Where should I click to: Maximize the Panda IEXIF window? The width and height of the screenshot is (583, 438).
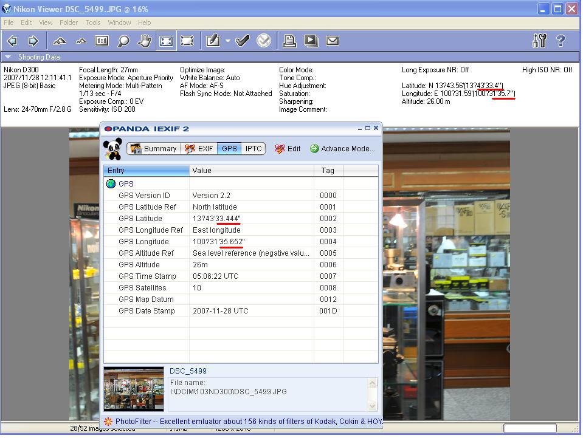coord(368,128)
